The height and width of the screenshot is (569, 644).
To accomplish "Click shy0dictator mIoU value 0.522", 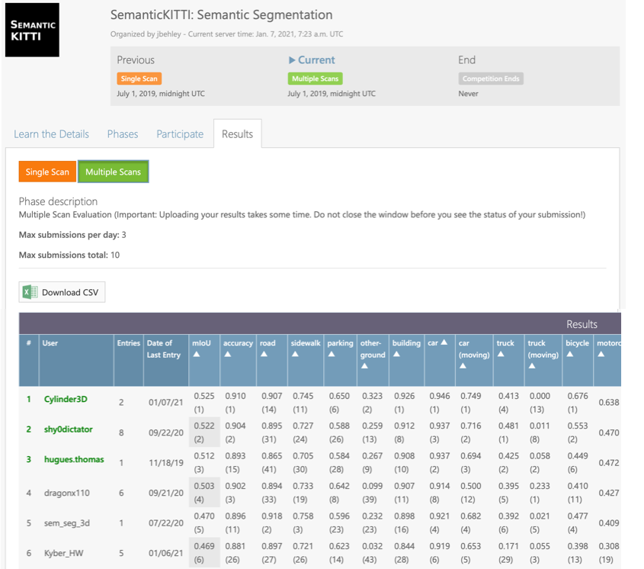I will click(x=204, y=426).
